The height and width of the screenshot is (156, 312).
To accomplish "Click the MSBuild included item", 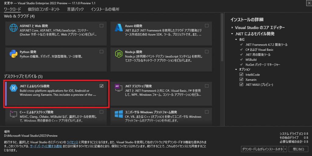I will coord(251,60).
